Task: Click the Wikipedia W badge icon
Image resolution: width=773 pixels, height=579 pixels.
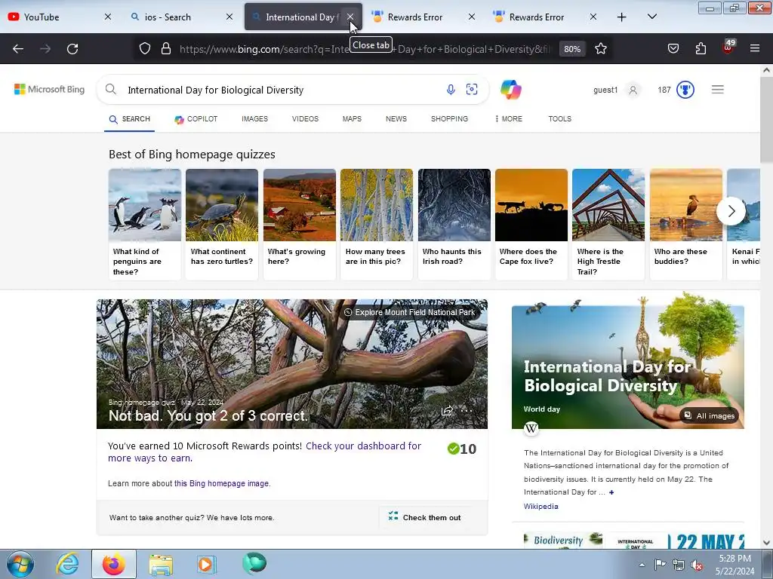Action: click(531, 428)
